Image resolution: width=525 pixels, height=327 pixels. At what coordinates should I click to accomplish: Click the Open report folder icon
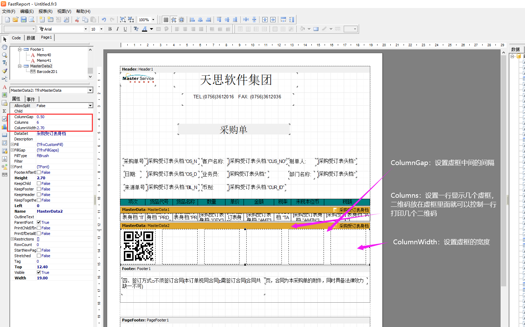coord(15,20)
